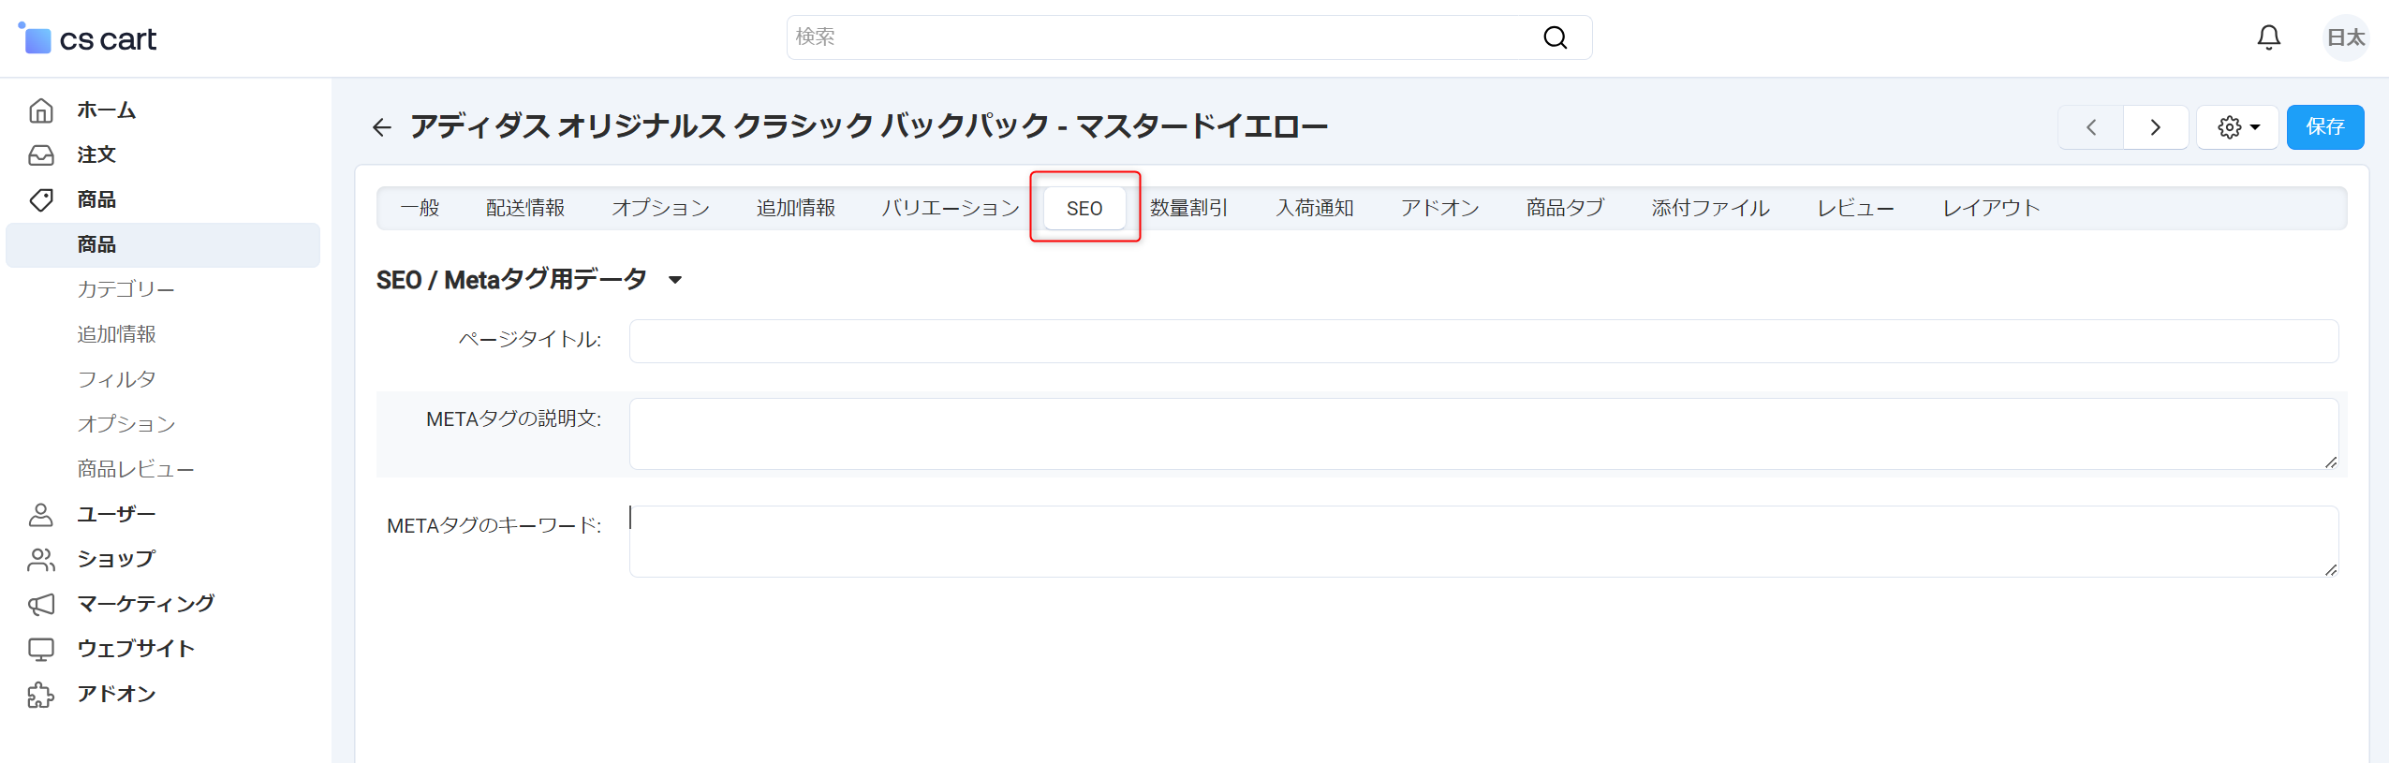This screenshot has width=2389, height=763.
Task: Switch to the バリエーション tab
Action: 950,208
